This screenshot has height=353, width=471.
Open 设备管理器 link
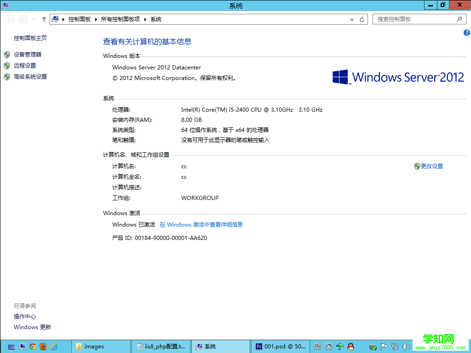coord(28,54)
